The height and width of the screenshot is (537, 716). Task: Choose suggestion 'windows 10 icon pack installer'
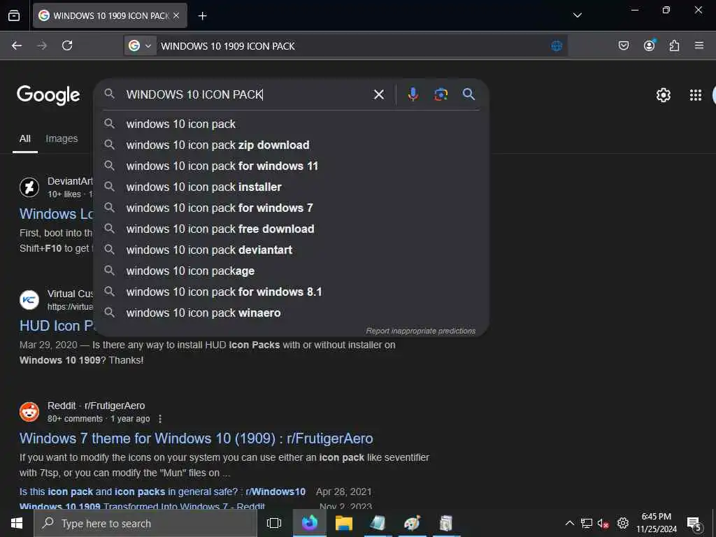pos(292,187)
